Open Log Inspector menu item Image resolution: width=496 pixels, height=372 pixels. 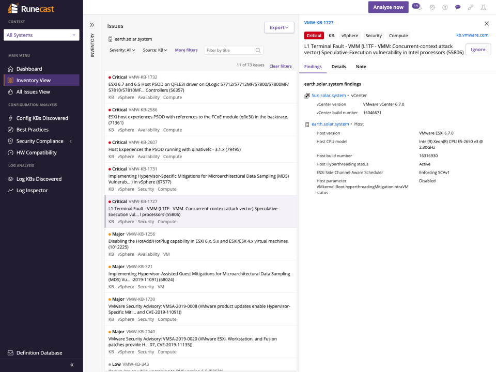tap(41, 191)
